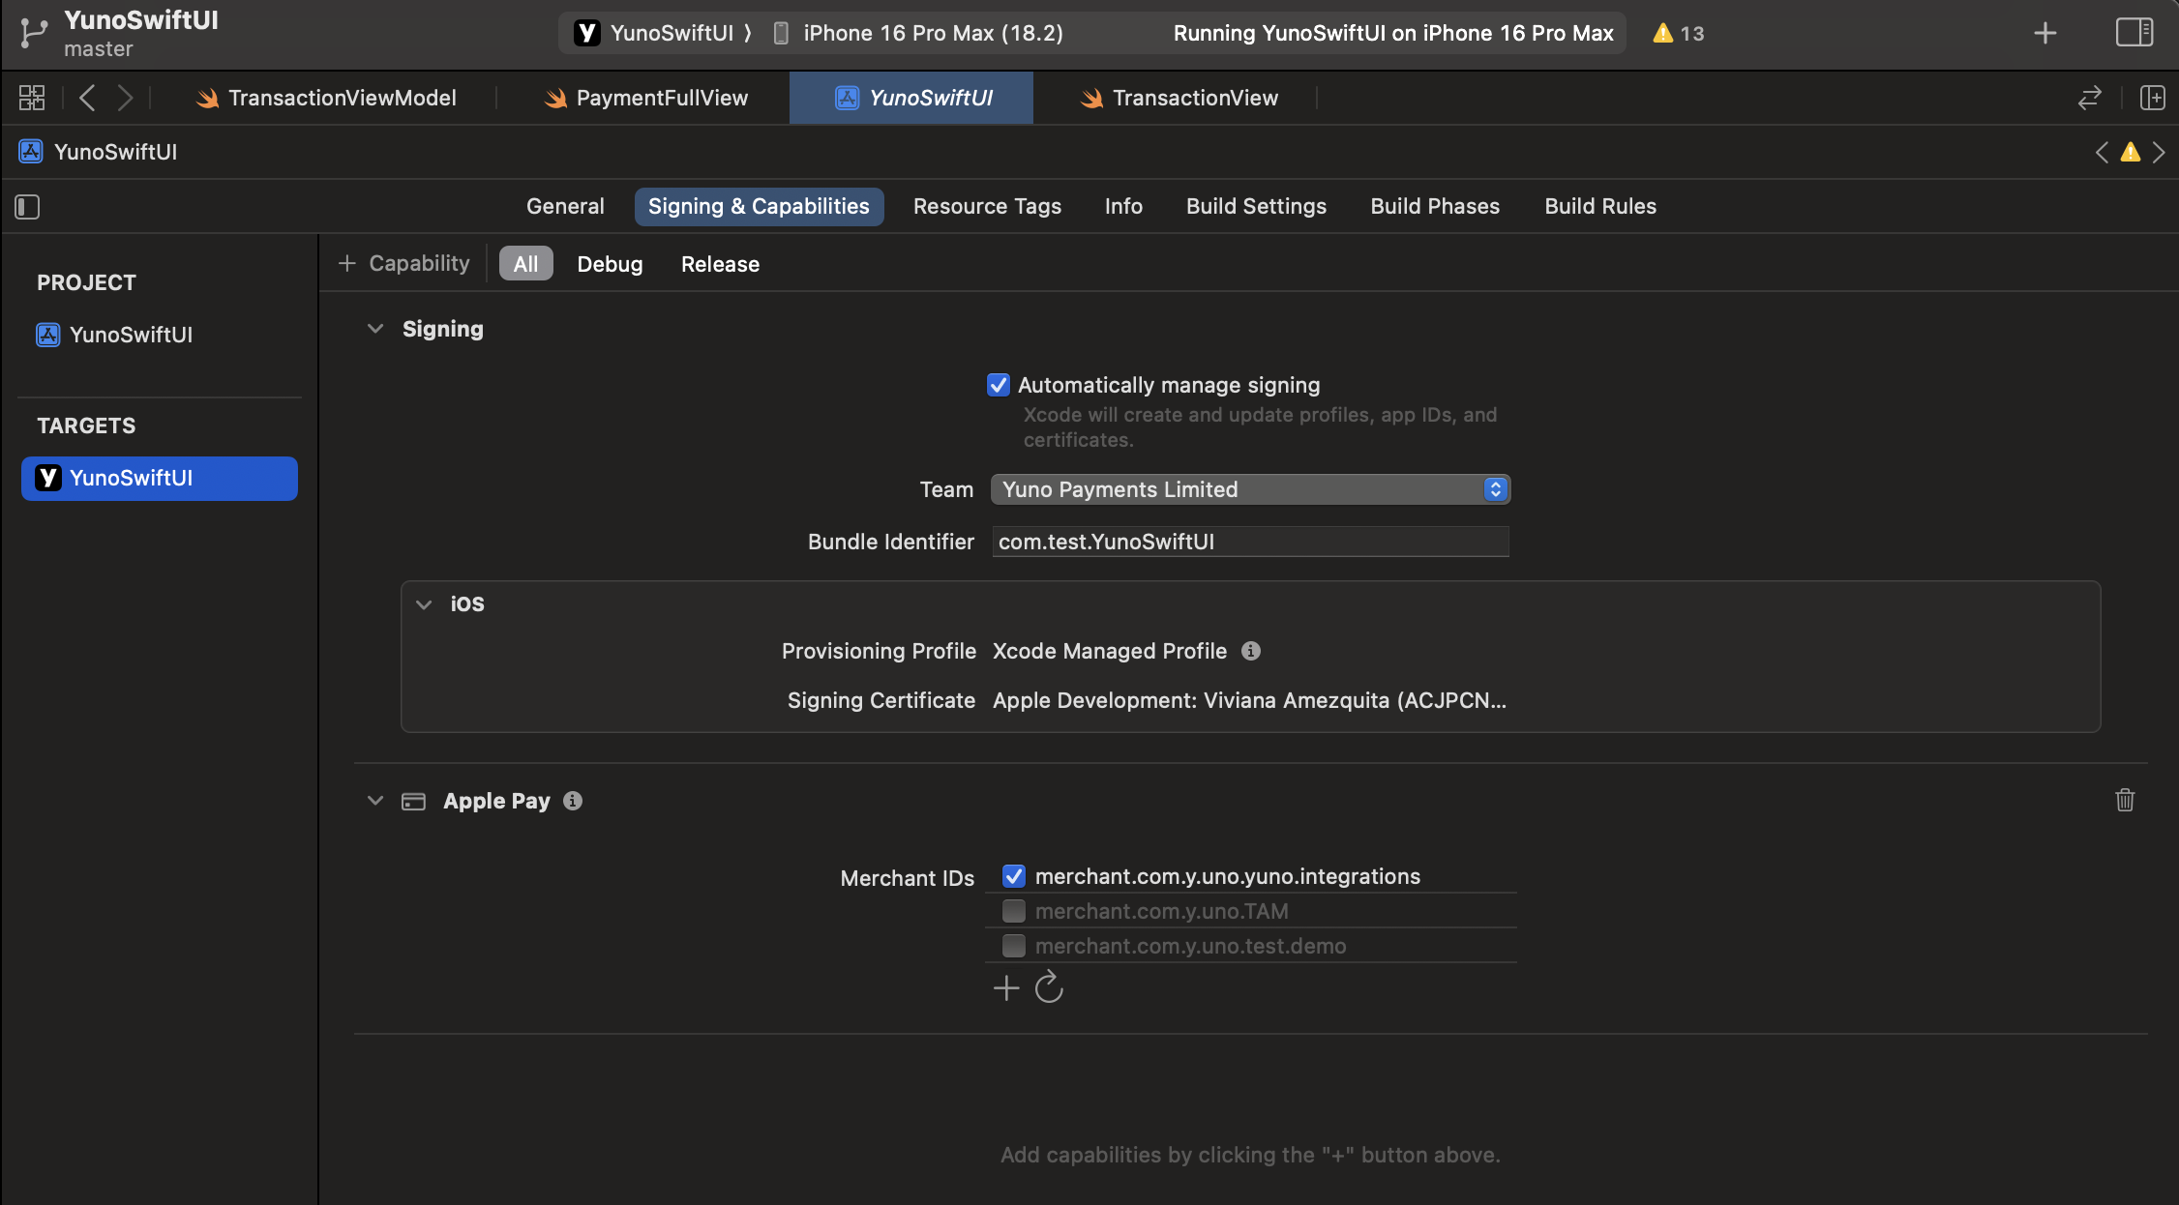Switch to TransactionView file tab
2179x1205 pixels.
pyautogui.click(x=1179, y=98)
